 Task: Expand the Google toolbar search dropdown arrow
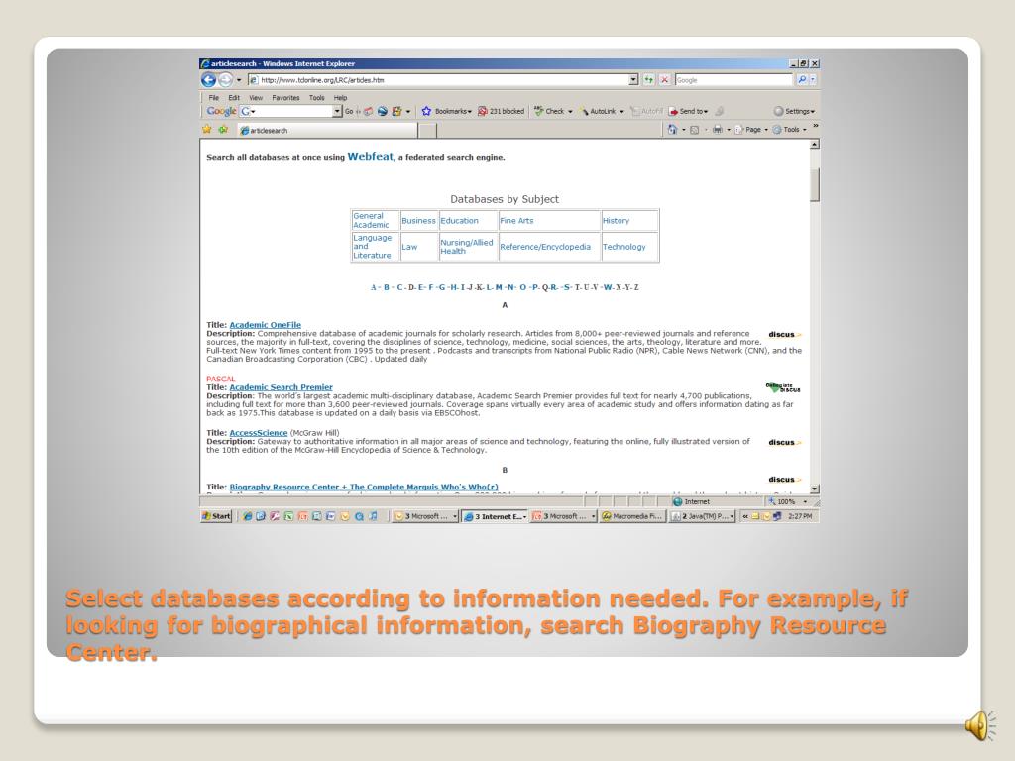[337, 111]
